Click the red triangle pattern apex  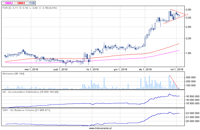(185, 15)
